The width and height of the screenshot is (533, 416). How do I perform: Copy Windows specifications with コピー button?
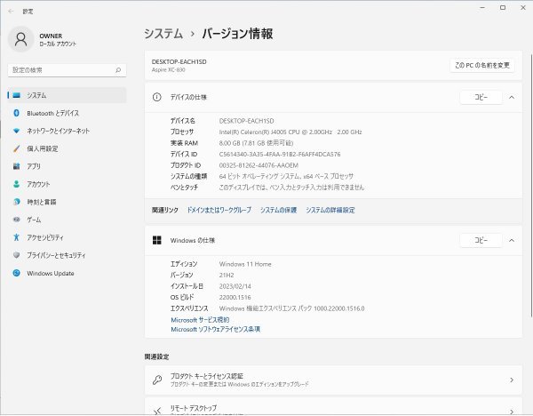481,241
